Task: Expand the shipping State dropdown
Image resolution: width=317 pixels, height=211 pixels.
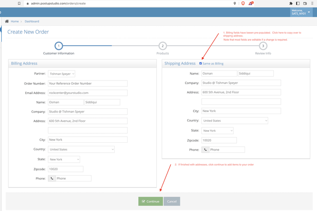Action: [217, 130]
